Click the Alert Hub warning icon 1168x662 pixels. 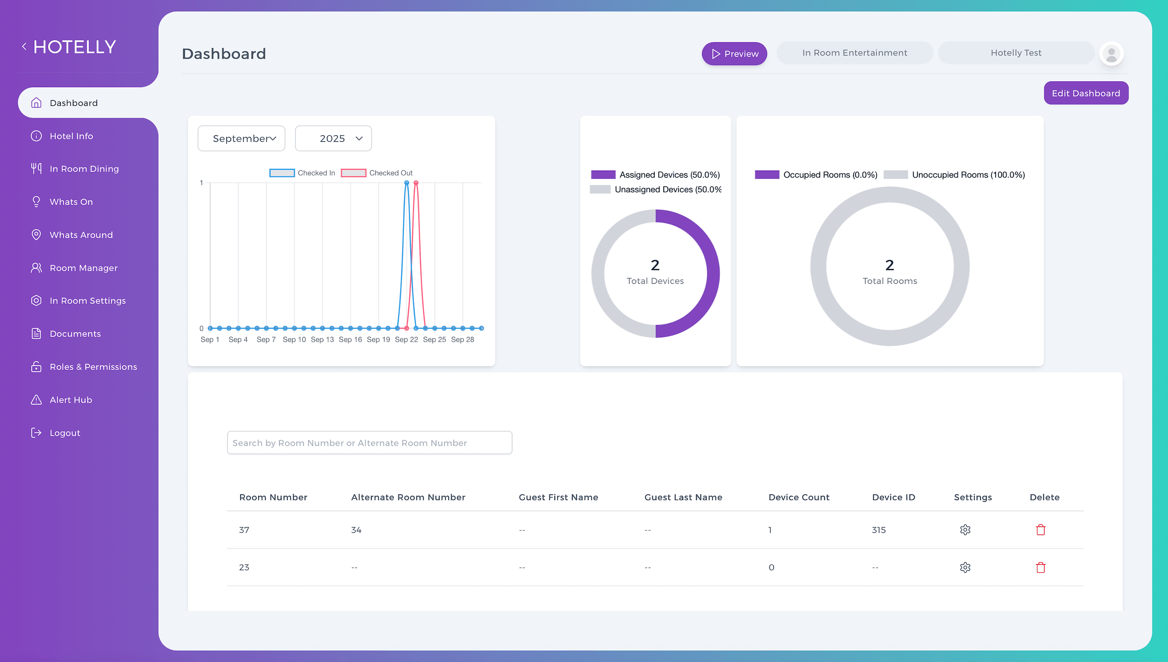[36, 400]
